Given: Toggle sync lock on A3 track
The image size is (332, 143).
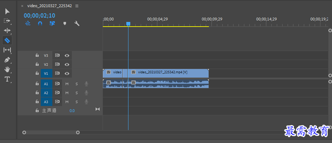Looking at the screenshot, I should [57, 102].
